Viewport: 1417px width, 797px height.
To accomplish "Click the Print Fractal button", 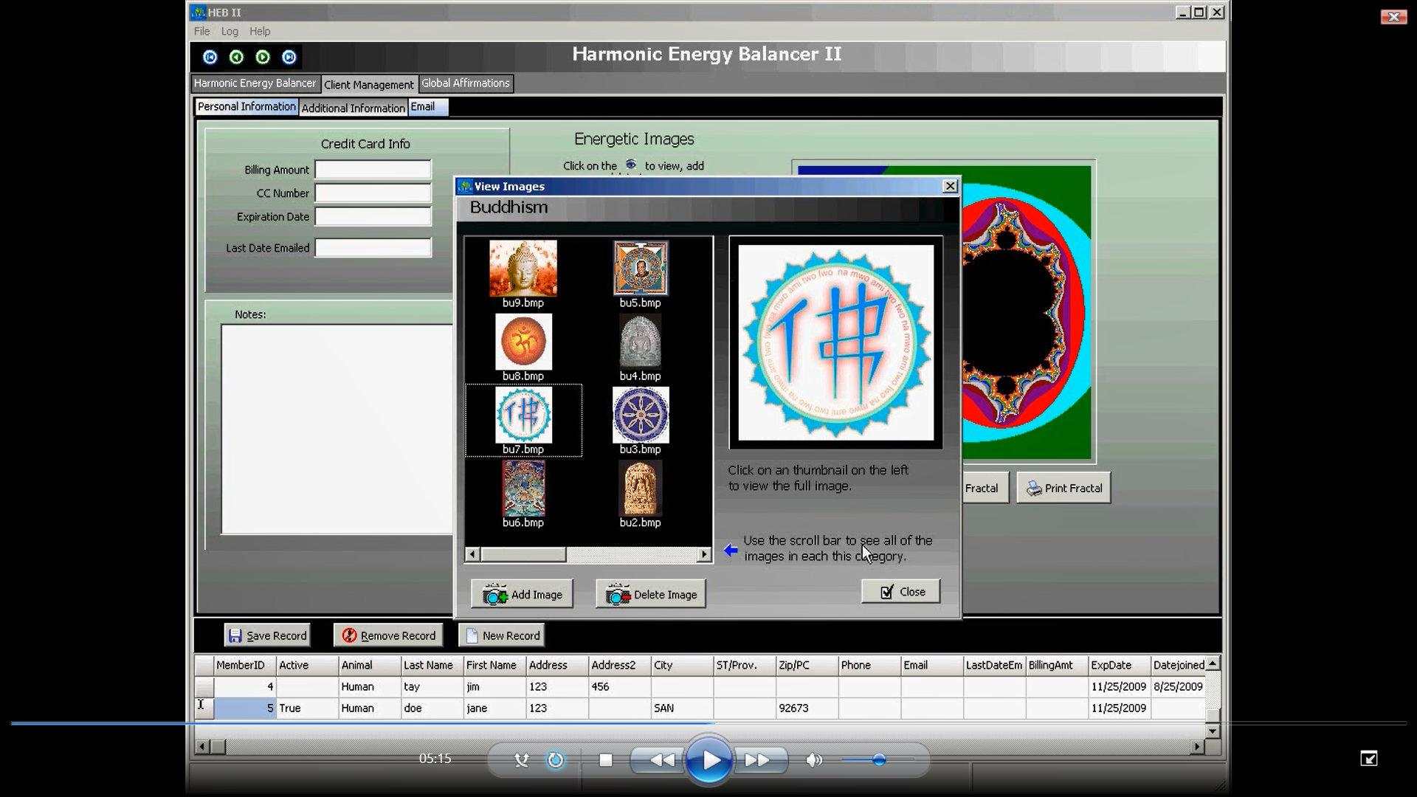I will click(x=1063, y=488).
